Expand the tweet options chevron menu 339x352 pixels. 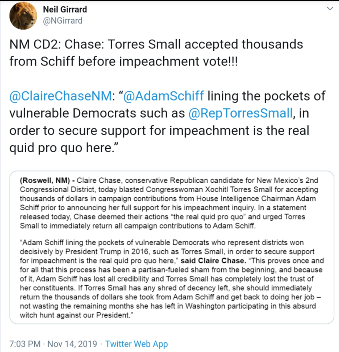[x=330, y=9]
